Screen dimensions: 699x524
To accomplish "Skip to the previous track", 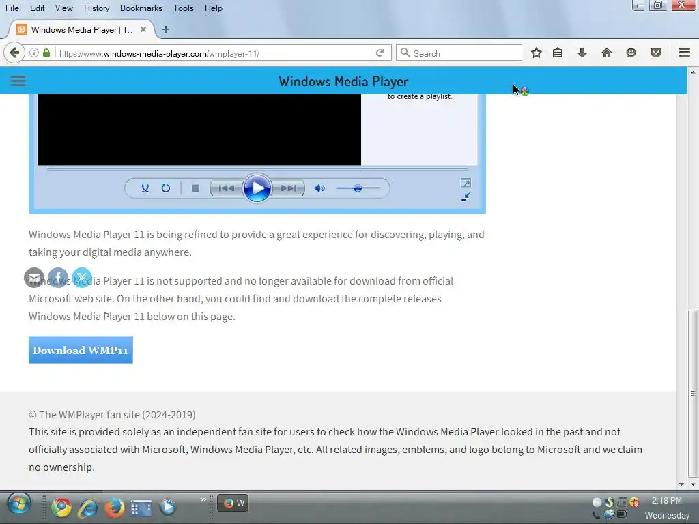I will tap(227, 188).
